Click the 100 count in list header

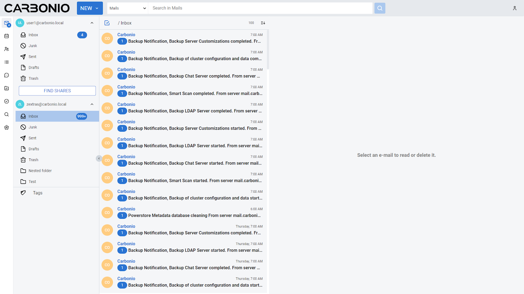point(251,23)
